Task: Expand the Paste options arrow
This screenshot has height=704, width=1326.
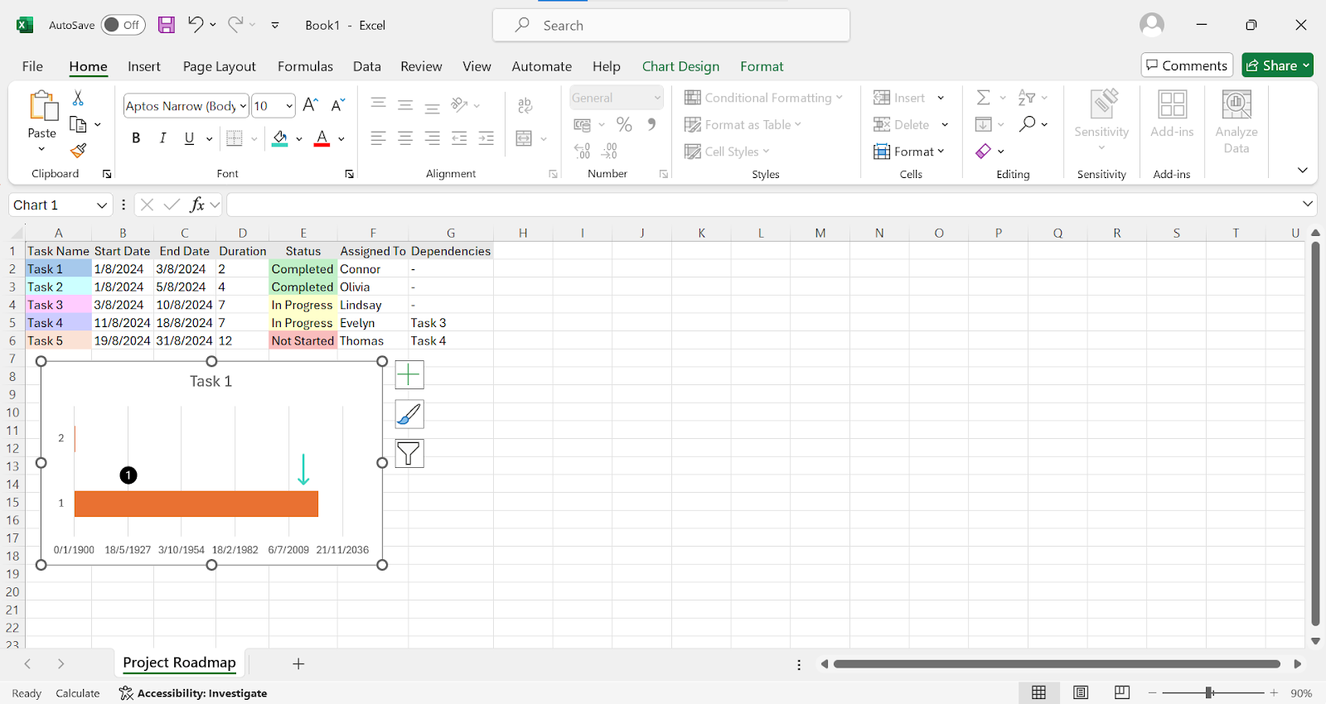Action: click(41, 149)
